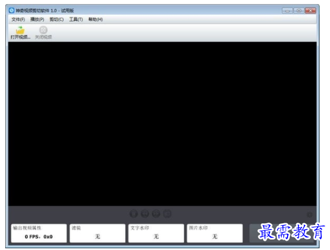Open the 剪切(C) menu
Screen dimensions: 330x250
coord(56,20)
